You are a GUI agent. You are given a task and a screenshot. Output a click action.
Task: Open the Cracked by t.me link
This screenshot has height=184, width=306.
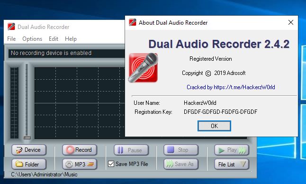coord(231,87)
